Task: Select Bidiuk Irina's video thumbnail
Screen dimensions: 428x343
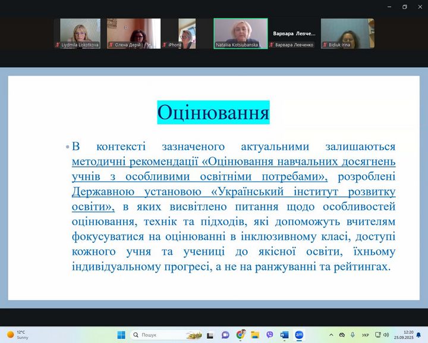Action: coord(347,33)
